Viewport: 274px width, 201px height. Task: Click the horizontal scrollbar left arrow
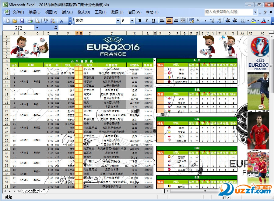click(x=167, y=191)
